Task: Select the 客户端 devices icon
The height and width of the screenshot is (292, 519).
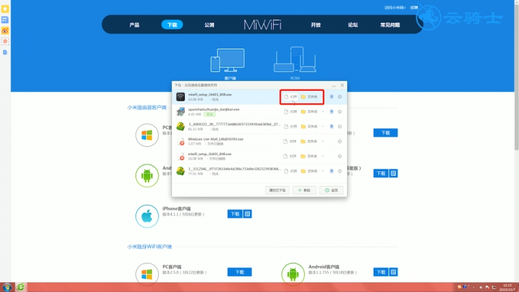Action: pos(228,60)
